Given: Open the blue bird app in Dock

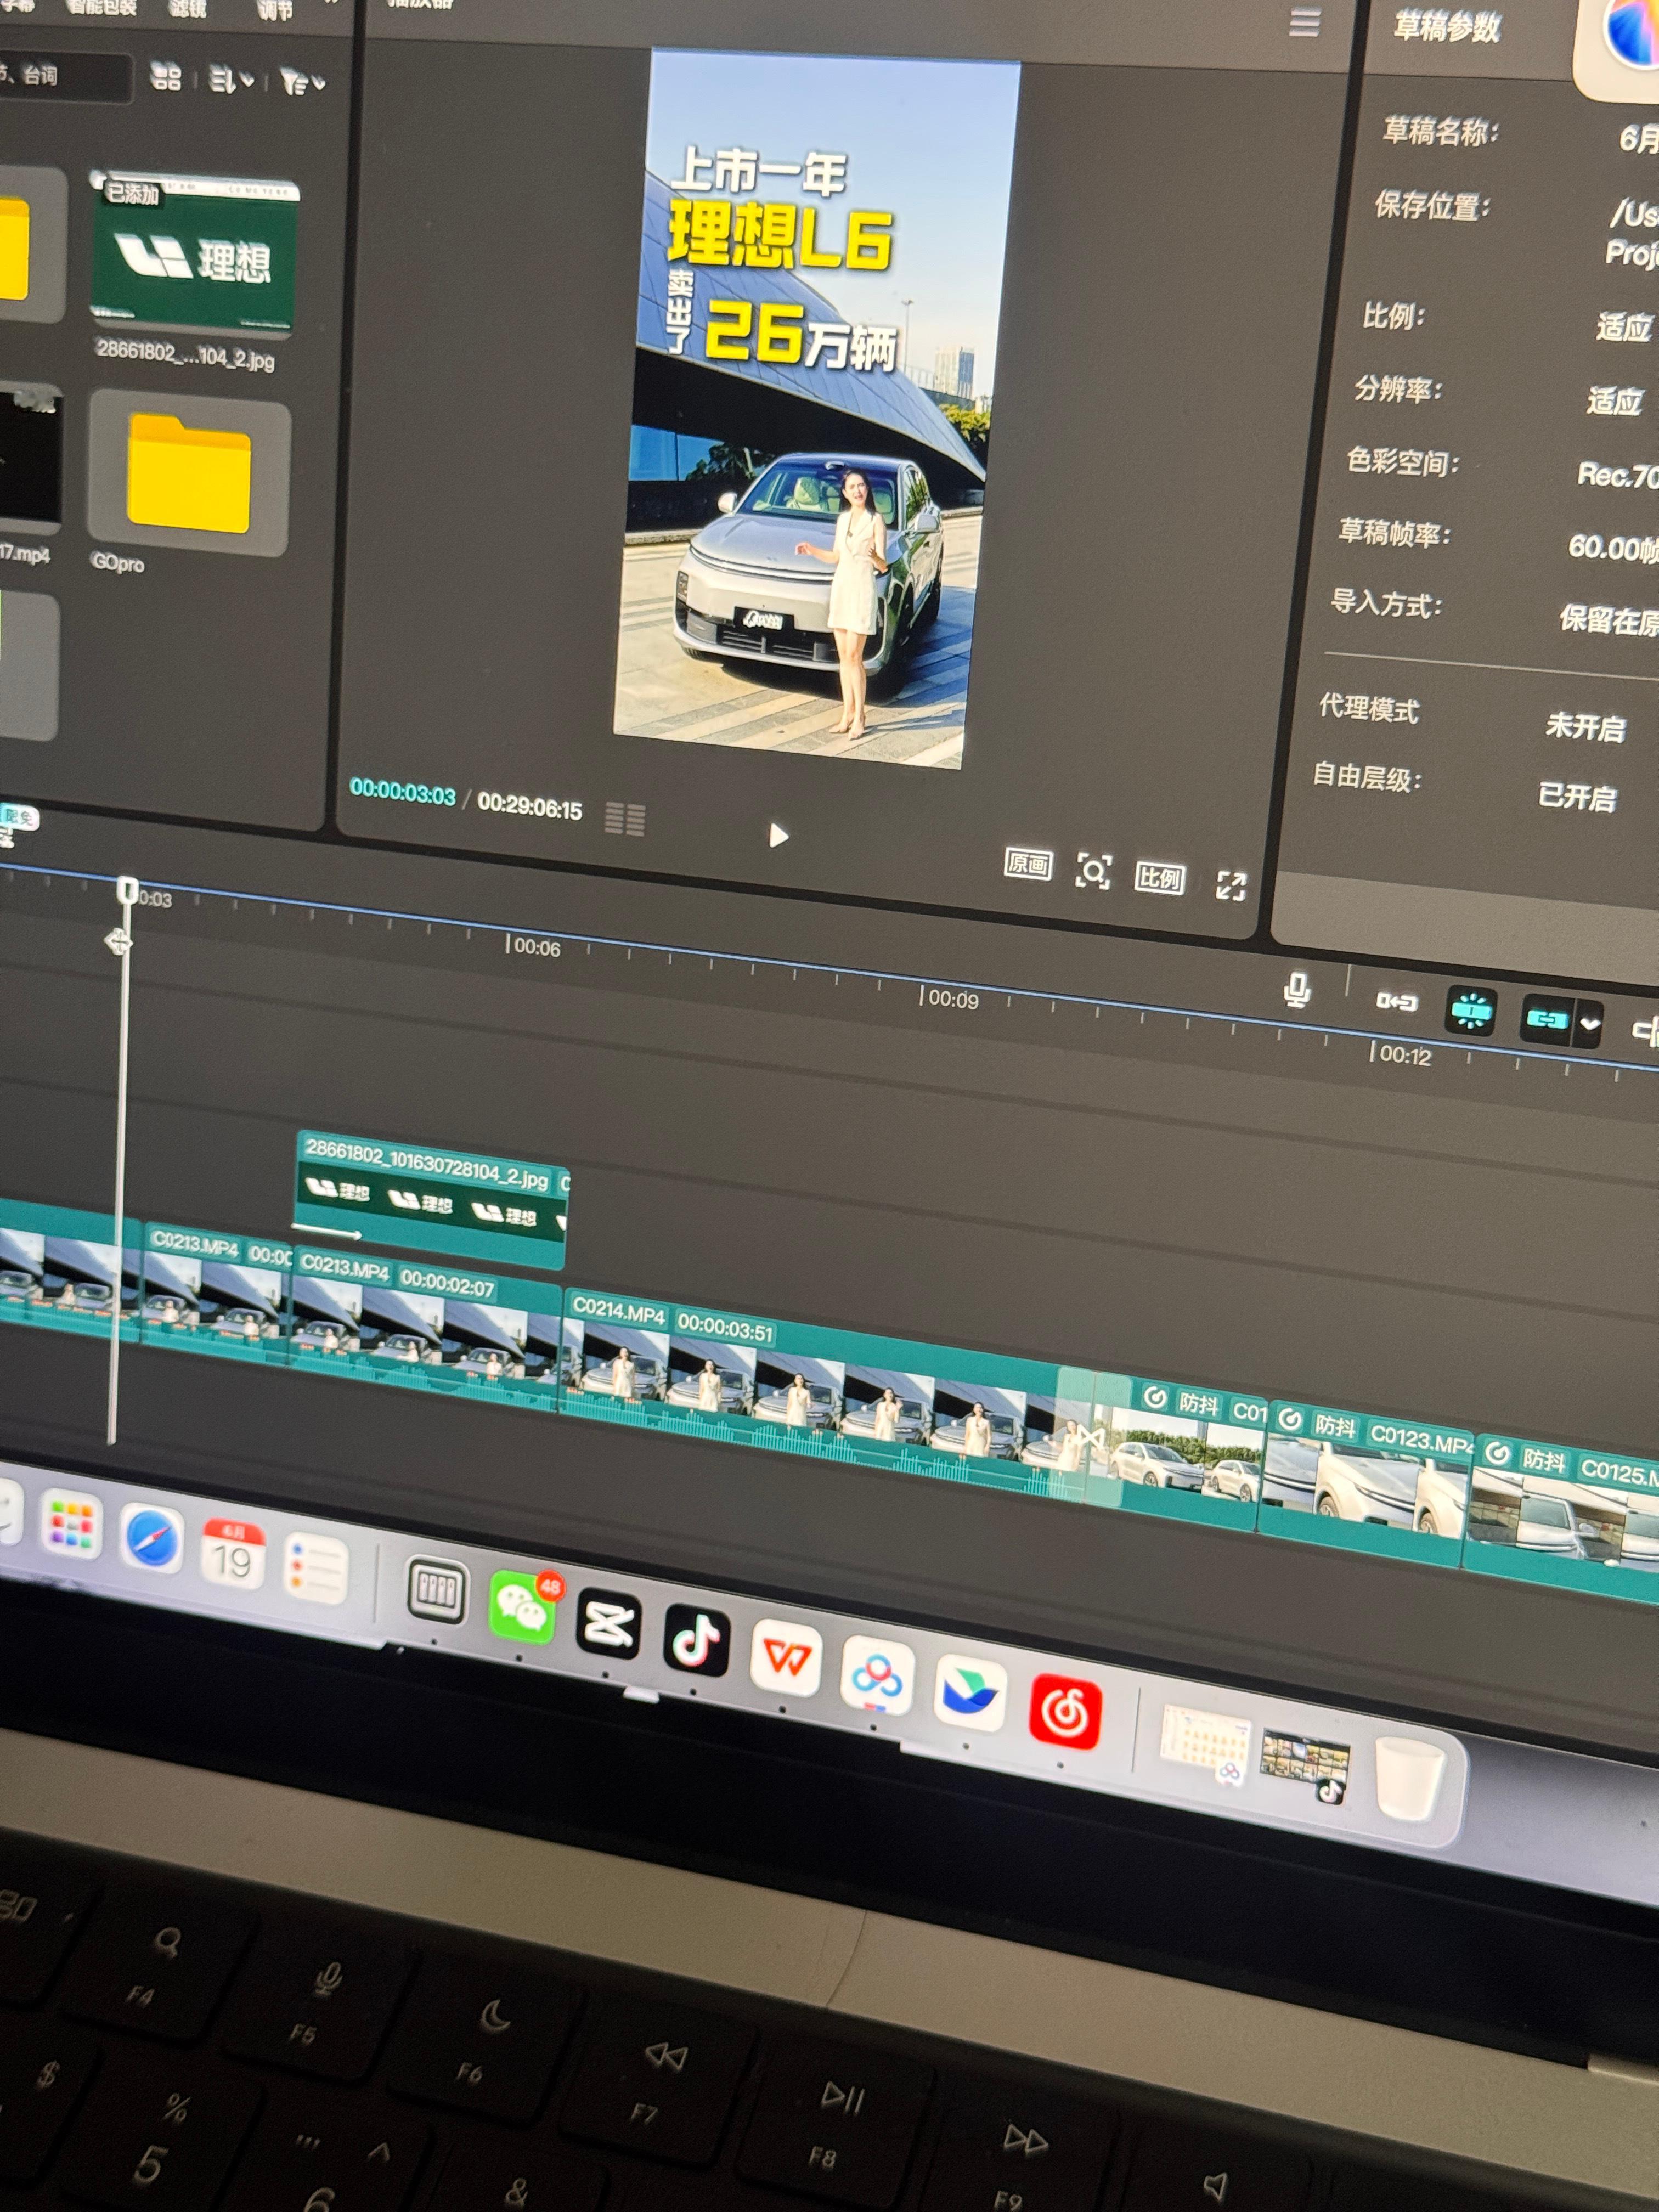Looking at the screenshot, I should tap(970, 1692).
